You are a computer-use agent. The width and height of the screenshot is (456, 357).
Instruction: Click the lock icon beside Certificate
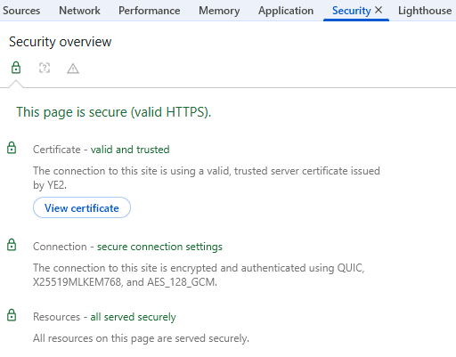tap(12, 148)
